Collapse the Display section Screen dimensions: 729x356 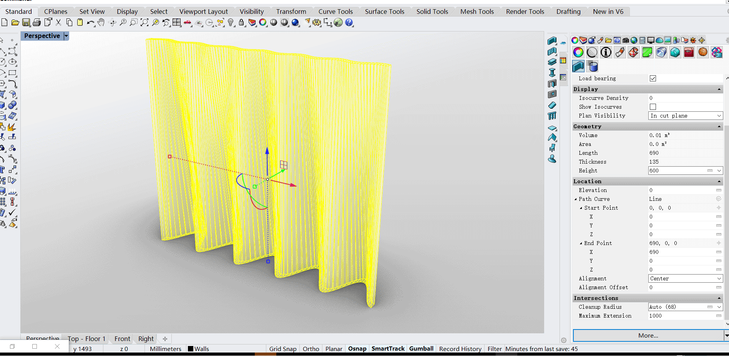(719, 89)
